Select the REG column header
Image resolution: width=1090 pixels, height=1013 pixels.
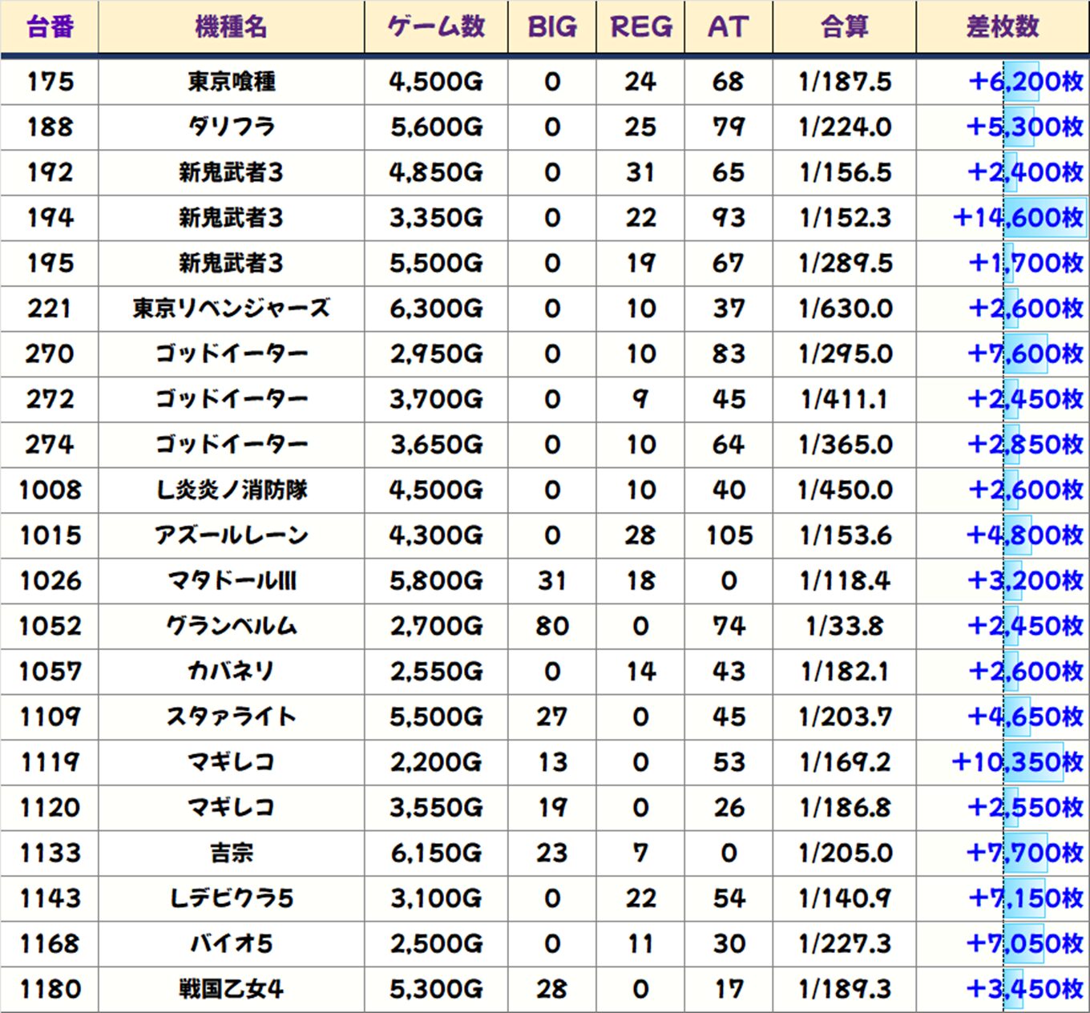(x=640, y=27)
